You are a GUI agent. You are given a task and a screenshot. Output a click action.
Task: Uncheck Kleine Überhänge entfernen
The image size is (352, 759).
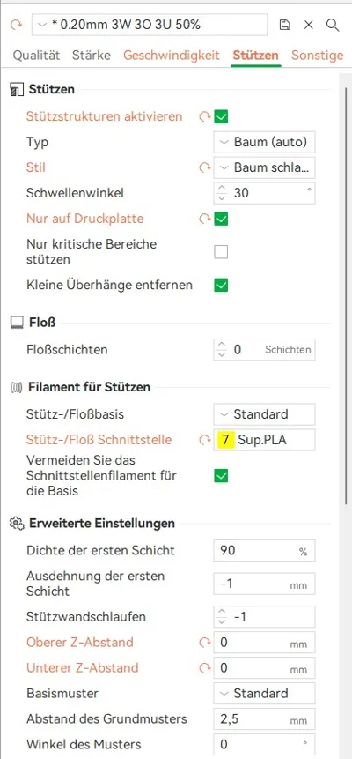point(221,285)
